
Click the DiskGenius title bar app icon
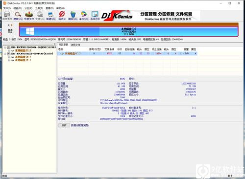(x=5, y=3)
